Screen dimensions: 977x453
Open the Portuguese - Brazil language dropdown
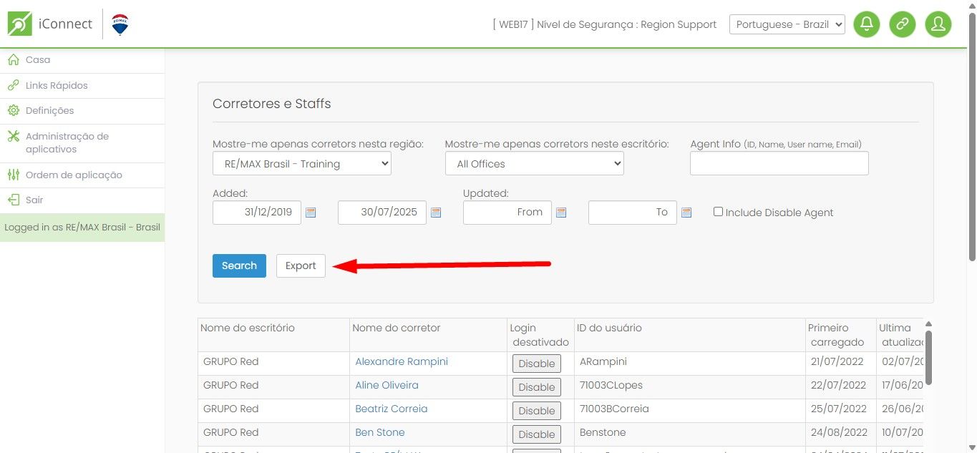tap(787, 24)
